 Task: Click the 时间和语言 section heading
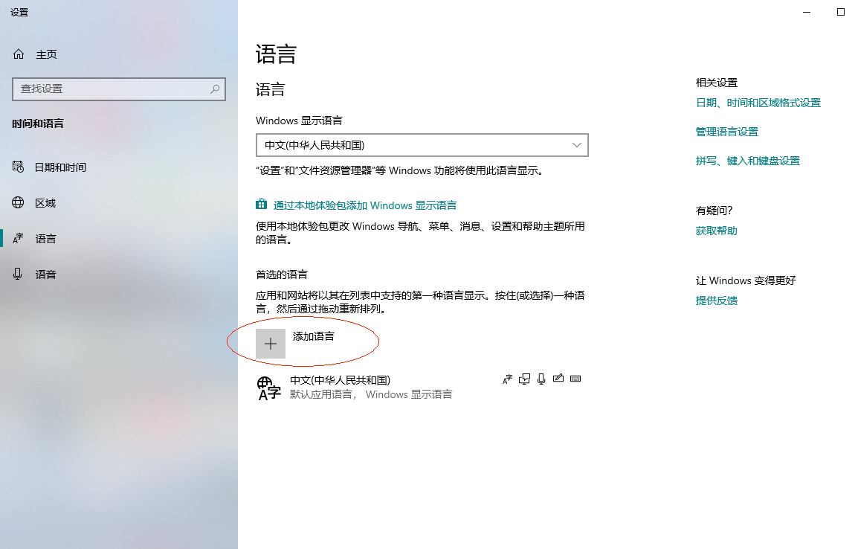pyautogui.click(x=38, y=123)
